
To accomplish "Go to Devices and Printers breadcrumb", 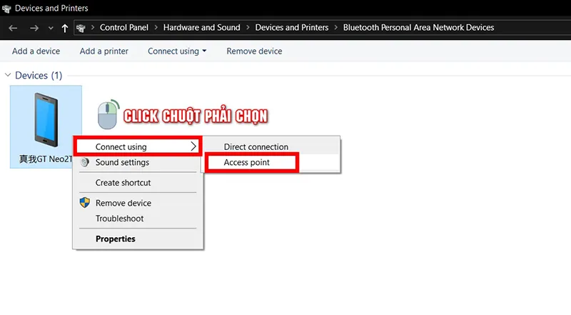I will pos(292,27).
